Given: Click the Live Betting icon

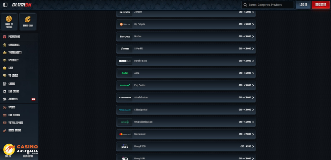Looking at the screenshot, I should (x=5, y=115).
